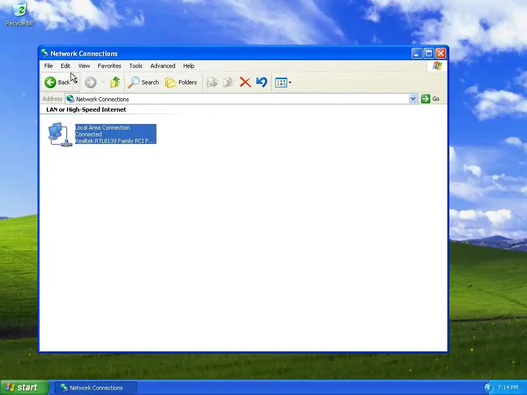Viewport: 527px width, 395px height.
Task: Close the Network Connections window
Action: point(441,53)
